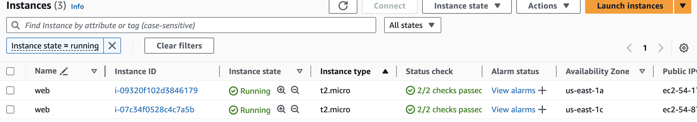This screenshot has height=122, width=697.
Task: Open the All states filter dropdown
Action: [x=412, y=25]
